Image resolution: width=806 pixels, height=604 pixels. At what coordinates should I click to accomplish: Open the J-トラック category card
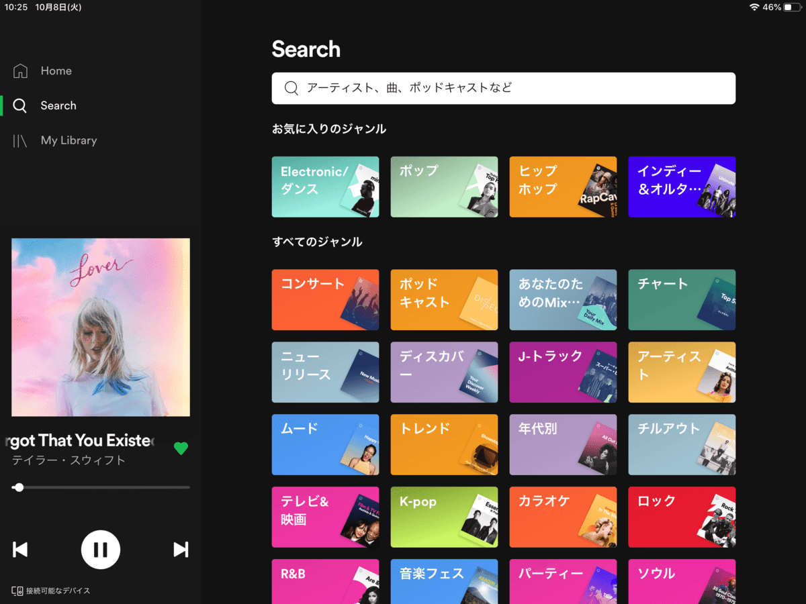tap(563, 372)
